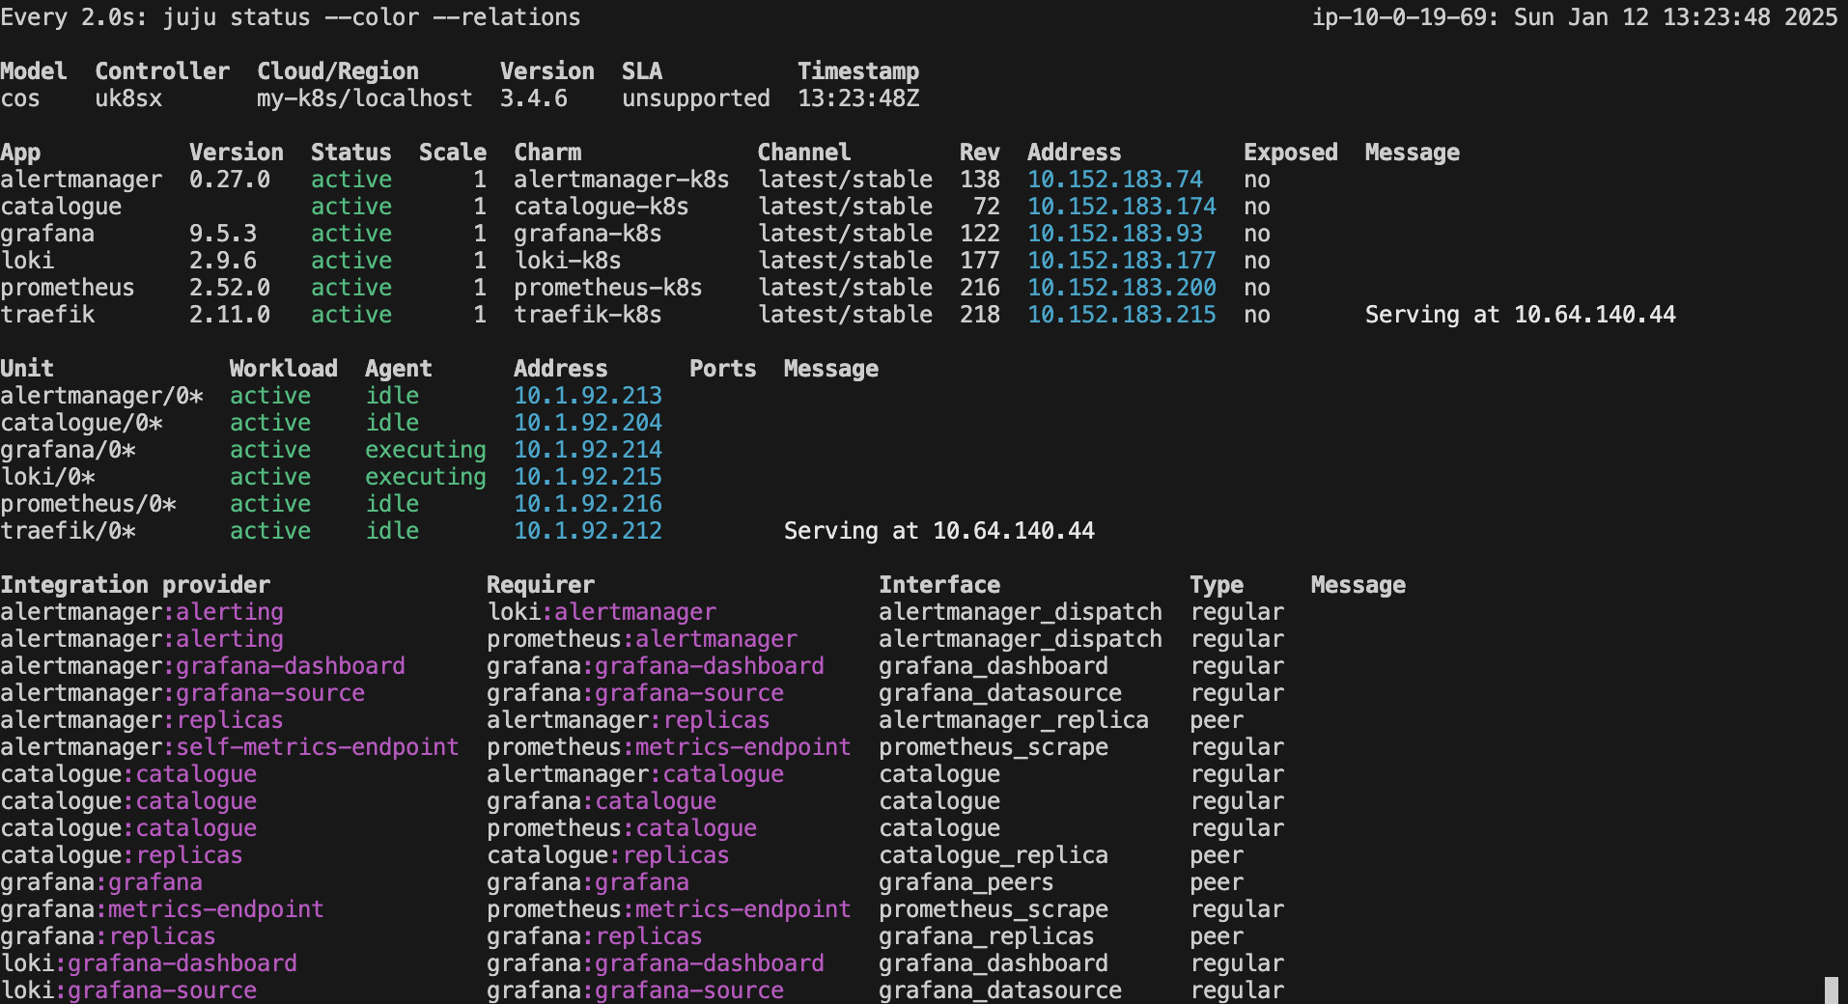Image resolution: width=1848 pixels, height=1004 pixels.
Task: Click traefik revision '218'
Action: point(980,315)
